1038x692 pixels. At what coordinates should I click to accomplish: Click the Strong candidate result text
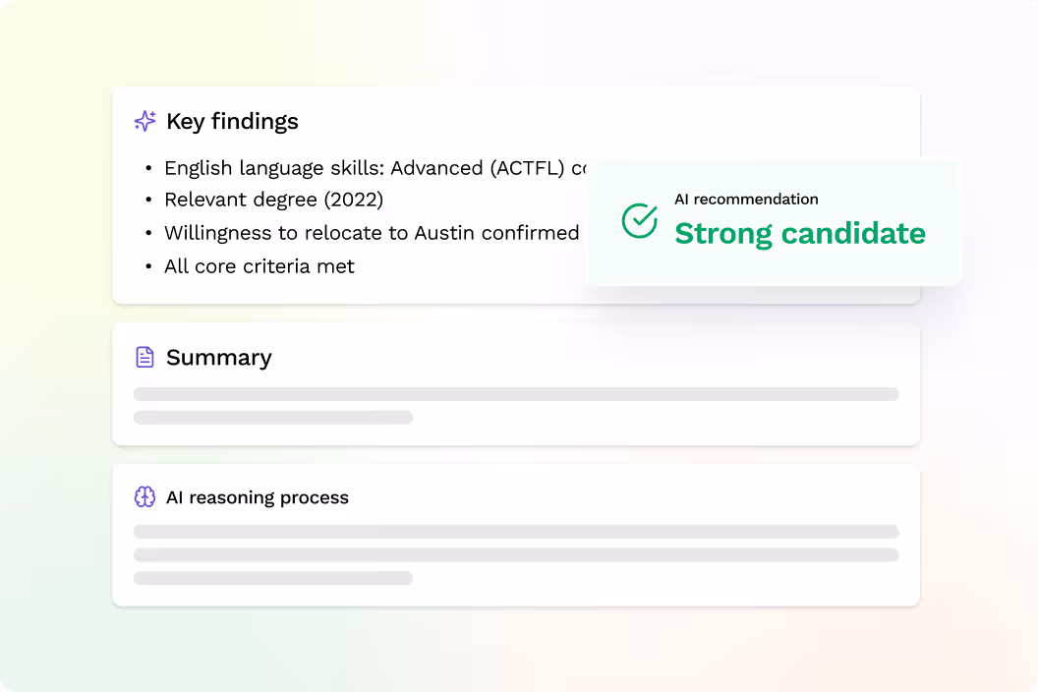pyautogui.click(x=800, y=234)
